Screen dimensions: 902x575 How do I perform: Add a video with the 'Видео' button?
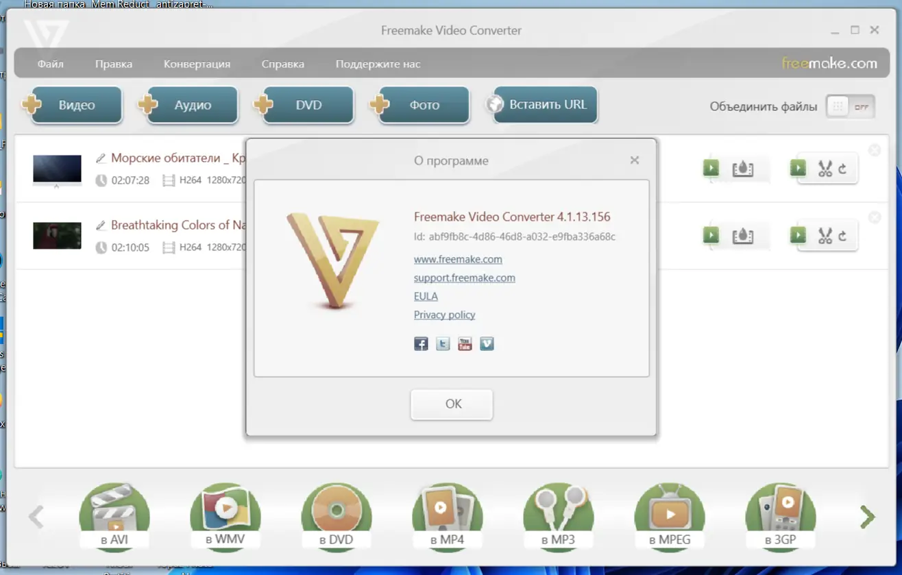pos(72,105)
